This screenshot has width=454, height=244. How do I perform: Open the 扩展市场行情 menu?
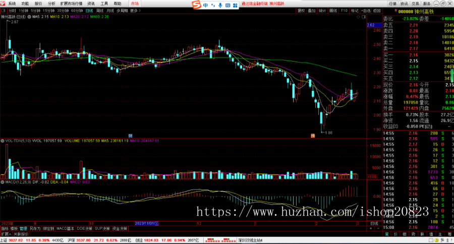point(71,3)
